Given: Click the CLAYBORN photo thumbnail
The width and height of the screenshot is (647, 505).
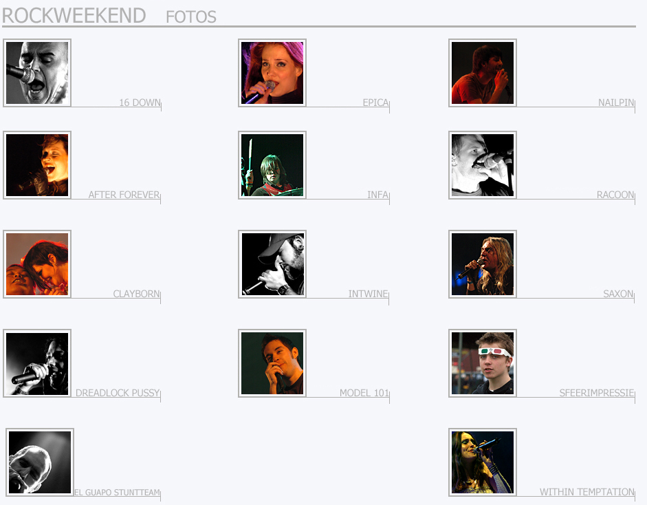Looking at the screenshot, I should [37, 264].
